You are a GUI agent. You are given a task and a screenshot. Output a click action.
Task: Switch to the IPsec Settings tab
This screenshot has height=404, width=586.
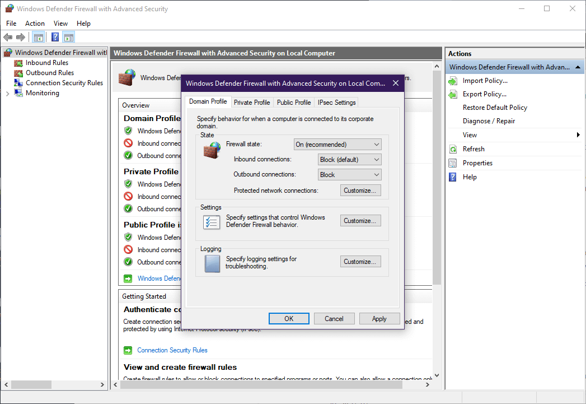tap(336, 102)
